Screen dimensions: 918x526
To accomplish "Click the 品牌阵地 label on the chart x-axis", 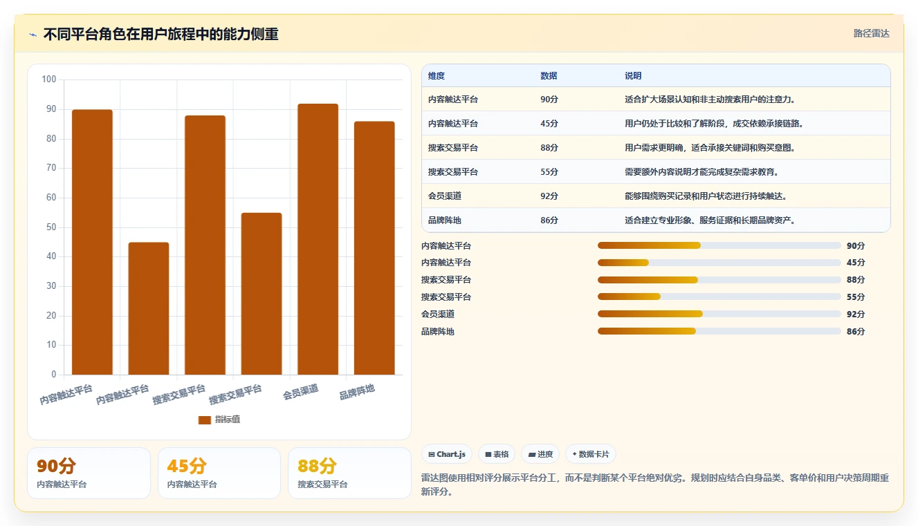I will [x=357, y=393].
